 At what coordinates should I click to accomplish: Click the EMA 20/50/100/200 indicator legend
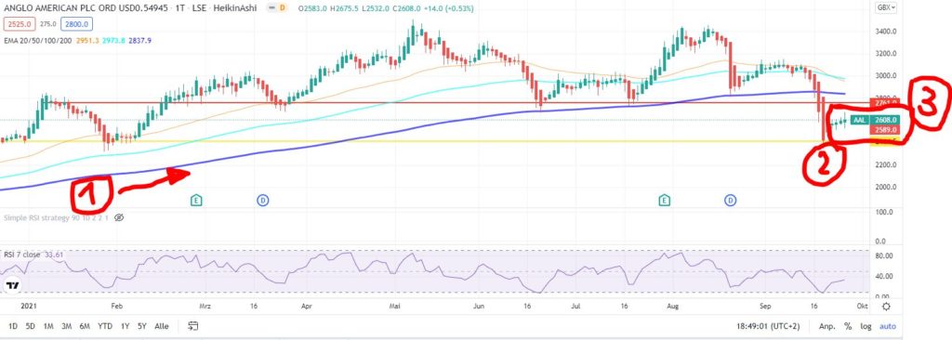pyautogui.click(x=37, y=40)
